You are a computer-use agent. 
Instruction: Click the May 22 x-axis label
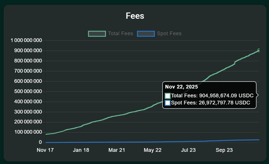(x=152, y=150)
